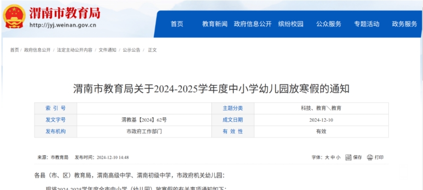Screen dimensions: 423x190
Task: Click the 市政府工作部门 cell
Action: point(144,132)
